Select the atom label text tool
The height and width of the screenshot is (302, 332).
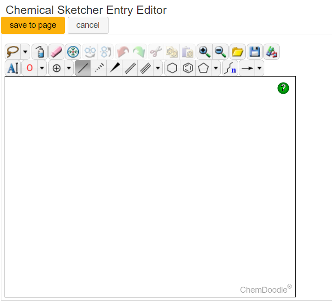(x=13, y=68)
